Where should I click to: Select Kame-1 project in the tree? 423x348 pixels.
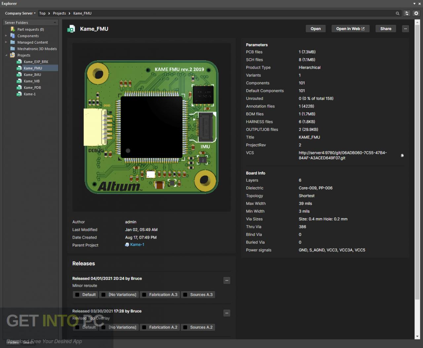30,94
